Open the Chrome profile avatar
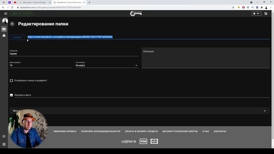Viewport: 274px width, 154px height. [x=266, y=8]
